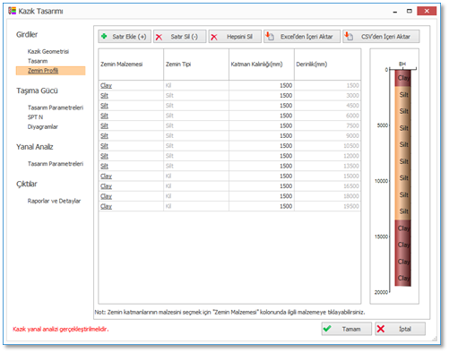Open Tasarım Parametreleri under Yanal Analiz
This screenshot has height=353, width=449.
click(56, 164)
